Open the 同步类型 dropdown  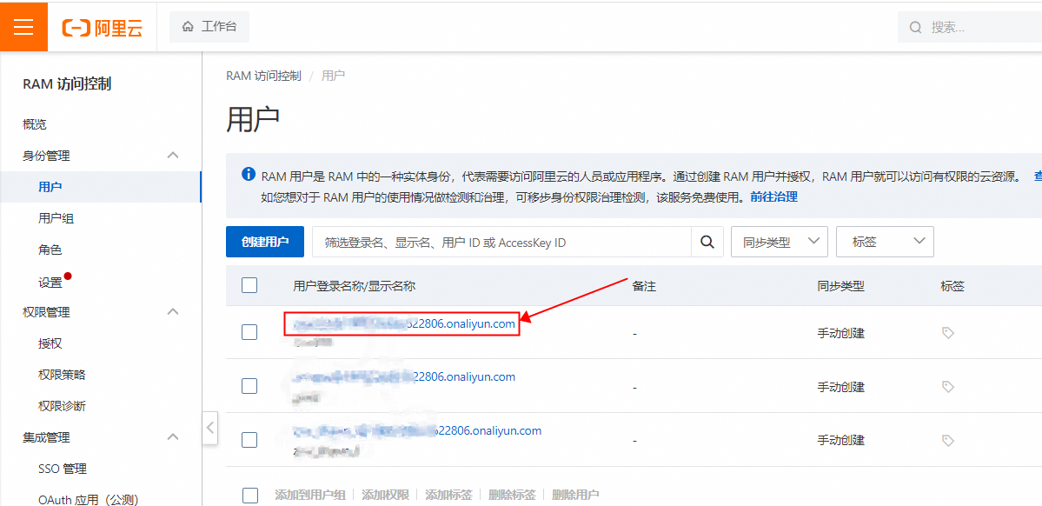click(780, 242)
